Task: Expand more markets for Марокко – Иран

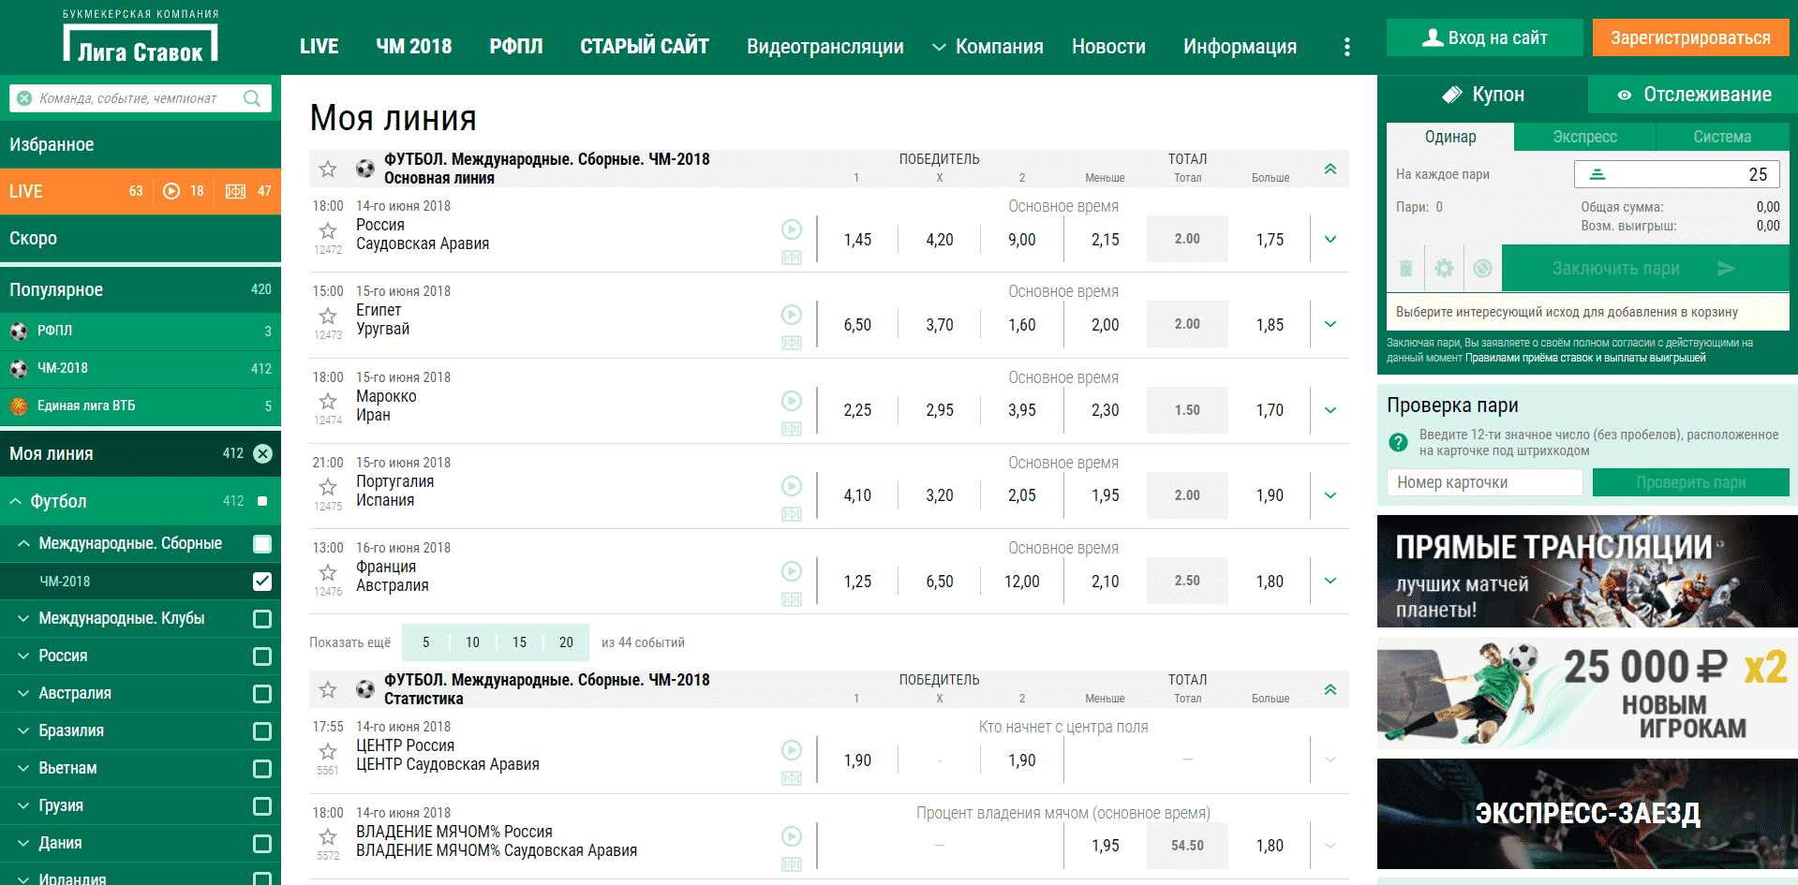Action: pos(1330,410)
